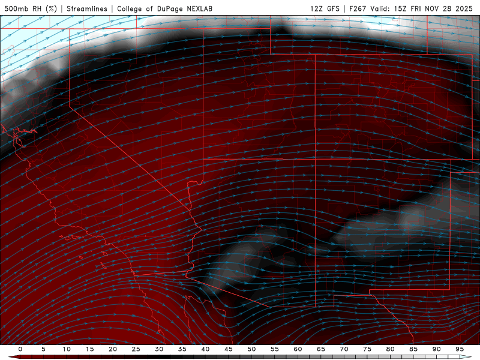Click the 15 value on the color scale
480x360 pixels.
click(x=89, y=349)
